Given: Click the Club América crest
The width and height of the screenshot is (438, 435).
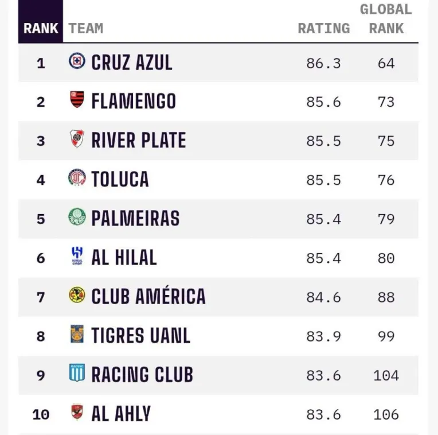Looking at the screenshot, I should (x=77, y=295).
